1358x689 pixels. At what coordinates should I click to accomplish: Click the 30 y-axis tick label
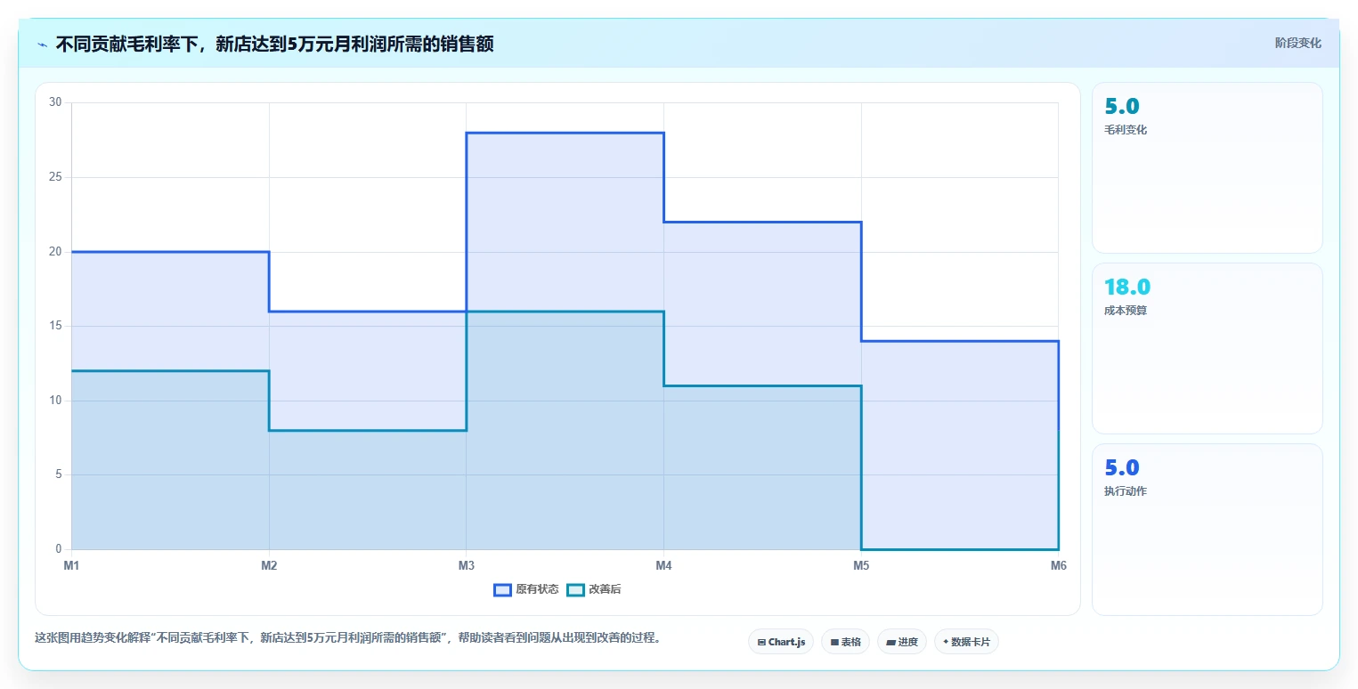point(55,102)
